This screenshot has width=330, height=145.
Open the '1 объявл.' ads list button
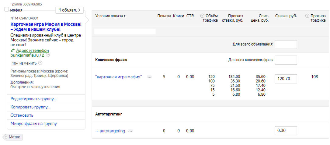pyautogui.click(x=69, y=10)
